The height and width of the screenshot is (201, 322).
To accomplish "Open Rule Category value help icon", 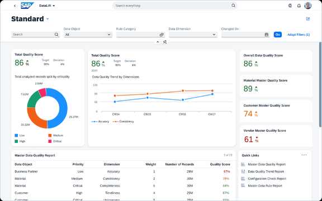I will click(162, 35).
